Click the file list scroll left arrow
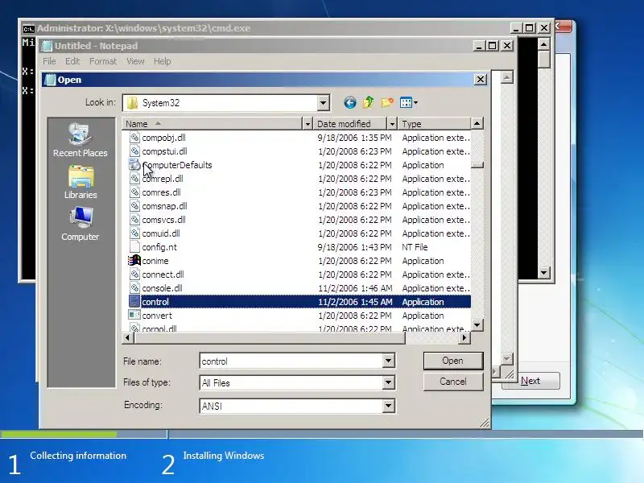The image size is (644, 483). 127,337
